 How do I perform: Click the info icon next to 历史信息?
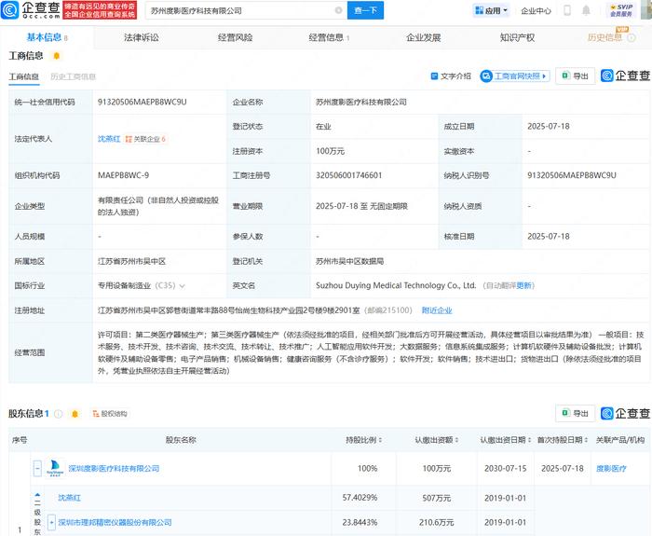click(x=632, y=38)
